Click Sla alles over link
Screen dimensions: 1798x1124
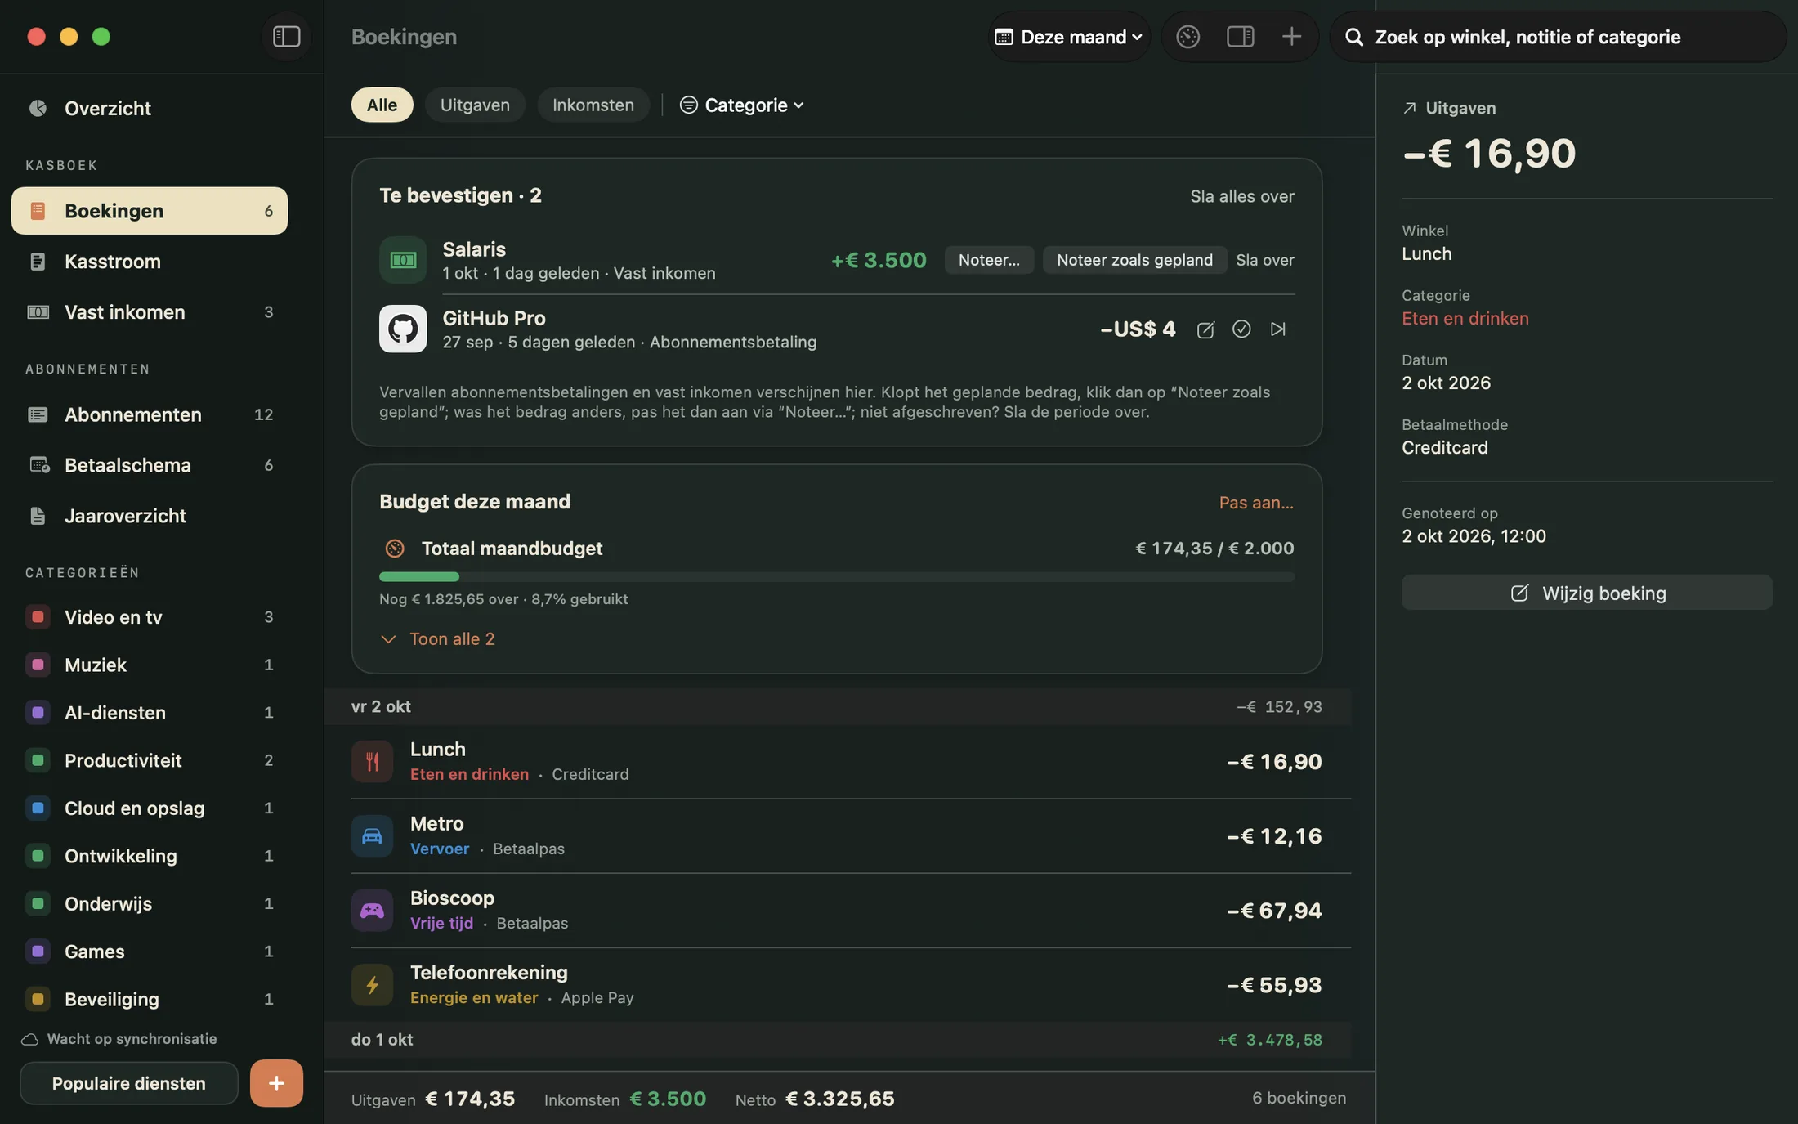click(1242, 196)
